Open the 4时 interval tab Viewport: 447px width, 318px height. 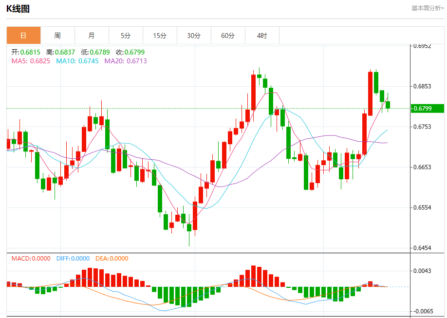262,36
